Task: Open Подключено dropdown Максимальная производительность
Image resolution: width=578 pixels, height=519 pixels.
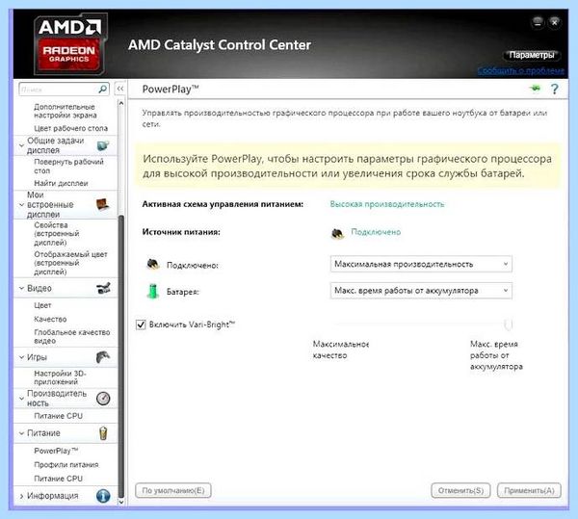Action: (x=421, y=264)
